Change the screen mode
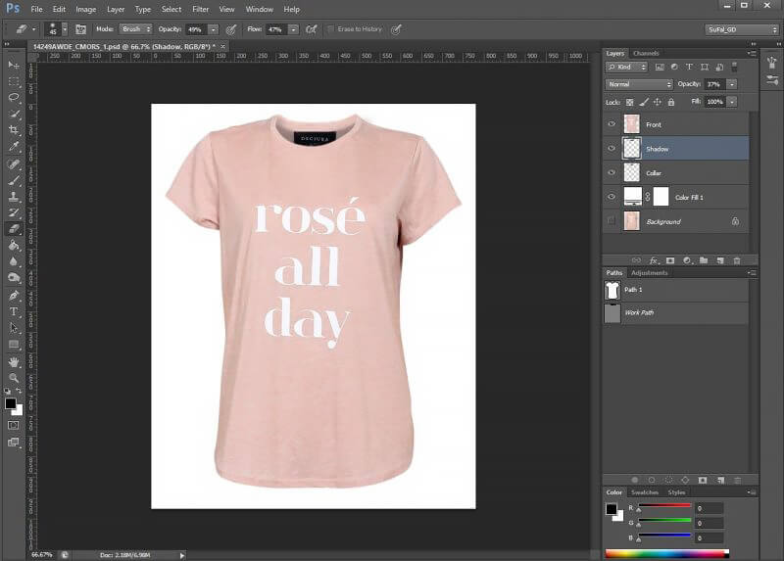This screenshot has width=784, height=561. pos(14,443)
